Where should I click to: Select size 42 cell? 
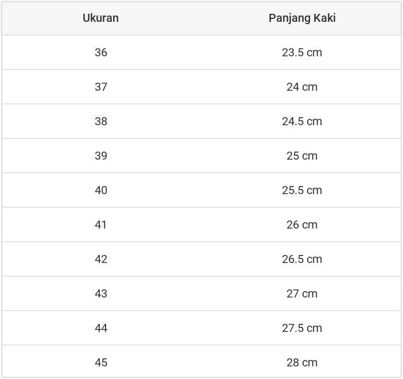click(101, 259)
